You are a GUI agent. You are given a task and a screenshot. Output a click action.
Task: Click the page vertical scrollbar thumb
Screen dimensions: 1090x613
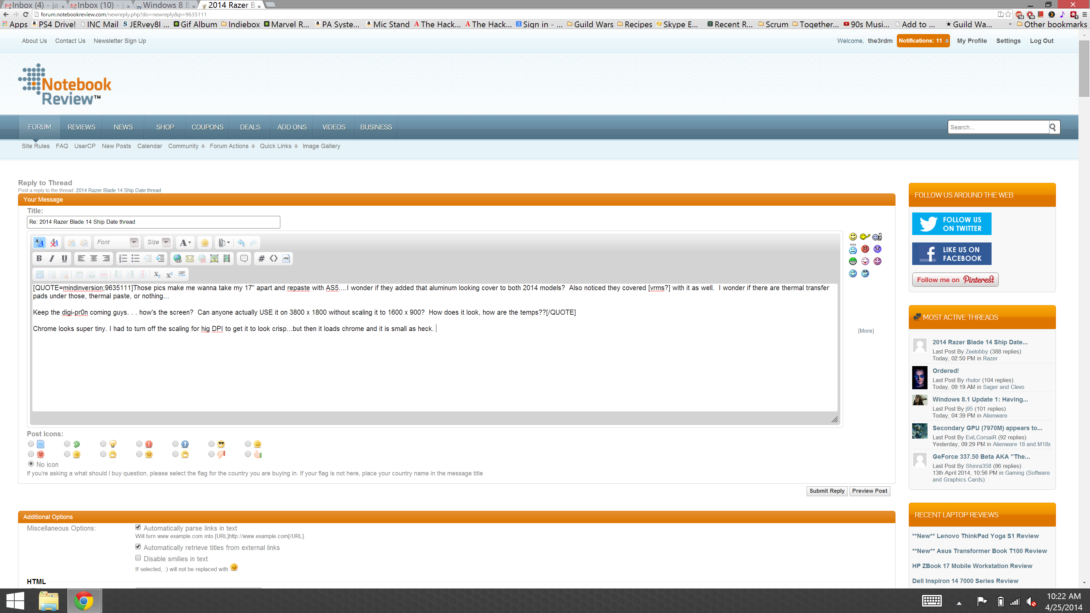click(1084, 69)
